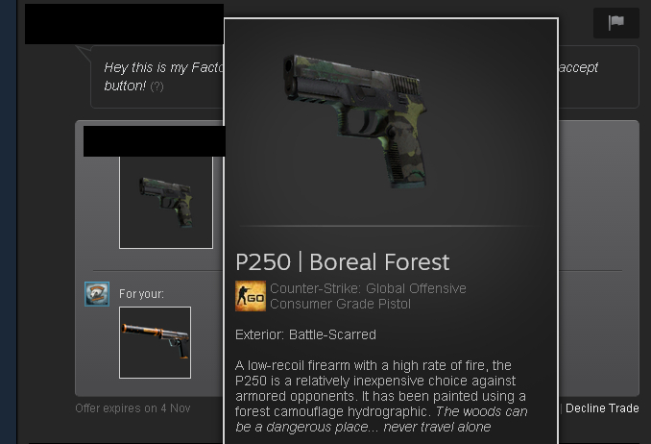Click the redacted sender name bar at top
This screenshot has width=651, height=444.
pos(124,24)
